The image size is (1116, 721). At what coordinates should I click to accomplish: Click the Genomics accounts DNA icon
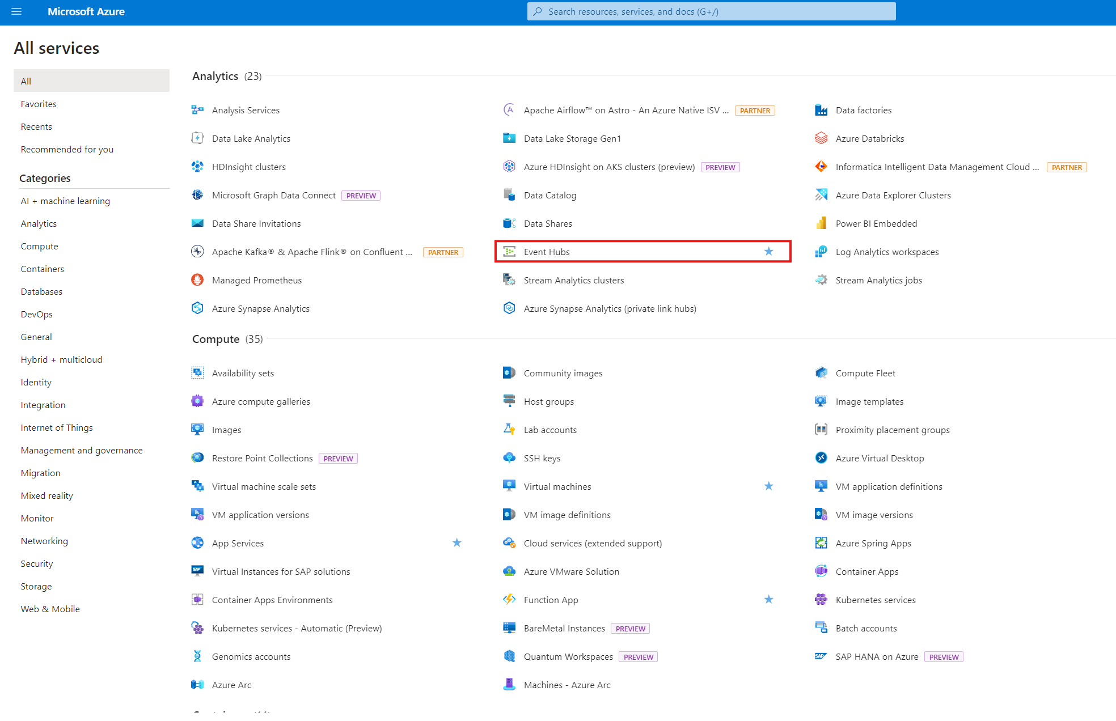pos(197,656)
